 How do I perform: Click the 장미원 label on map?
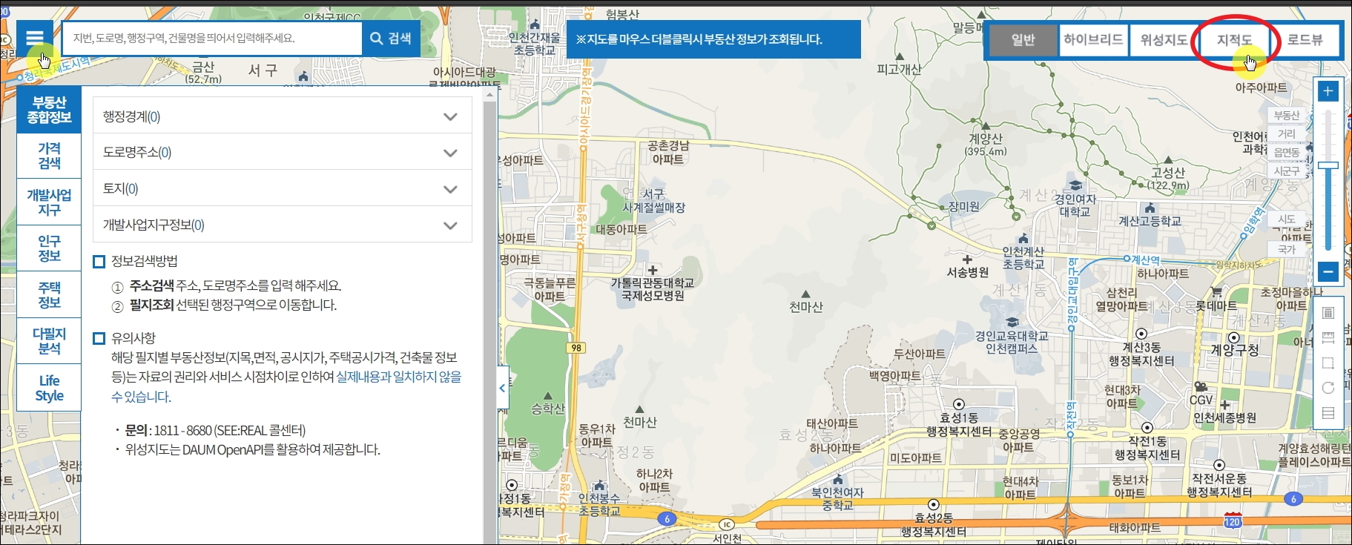963,206
